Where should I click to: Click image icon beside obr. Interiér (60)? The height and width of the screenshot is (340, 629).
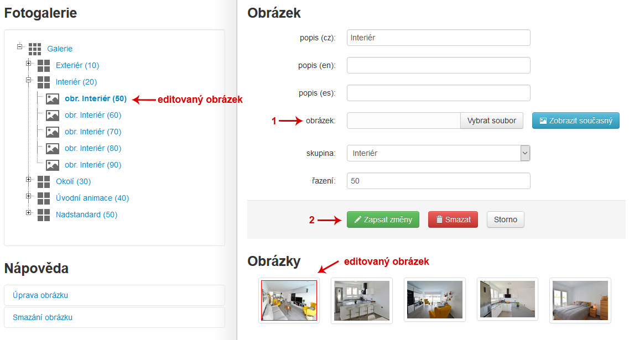tap(53, 116)
